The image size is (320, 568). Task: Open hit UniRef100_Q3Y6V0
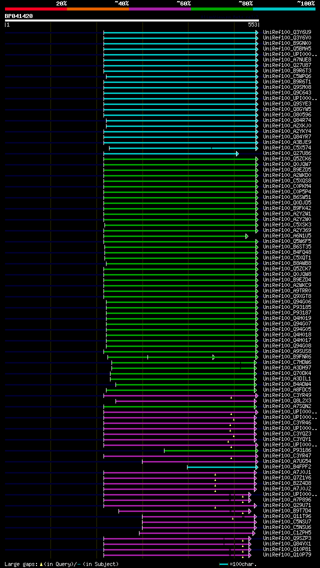287,37
